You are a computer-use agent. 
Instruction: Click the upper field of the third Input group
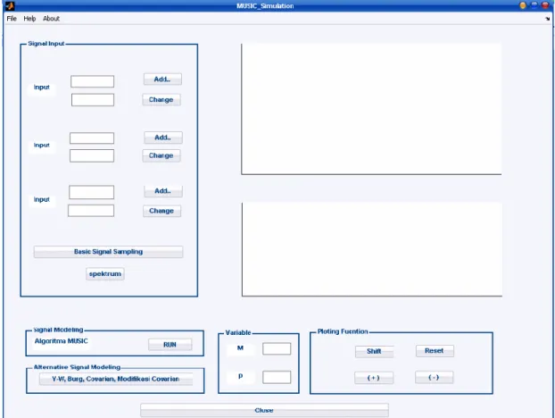tap(92, 192)
